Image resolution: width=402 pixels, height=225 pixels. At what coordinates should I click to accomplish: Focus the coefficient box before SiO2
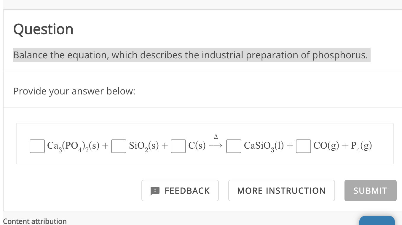pyautogui.click(x=119, y=146)
